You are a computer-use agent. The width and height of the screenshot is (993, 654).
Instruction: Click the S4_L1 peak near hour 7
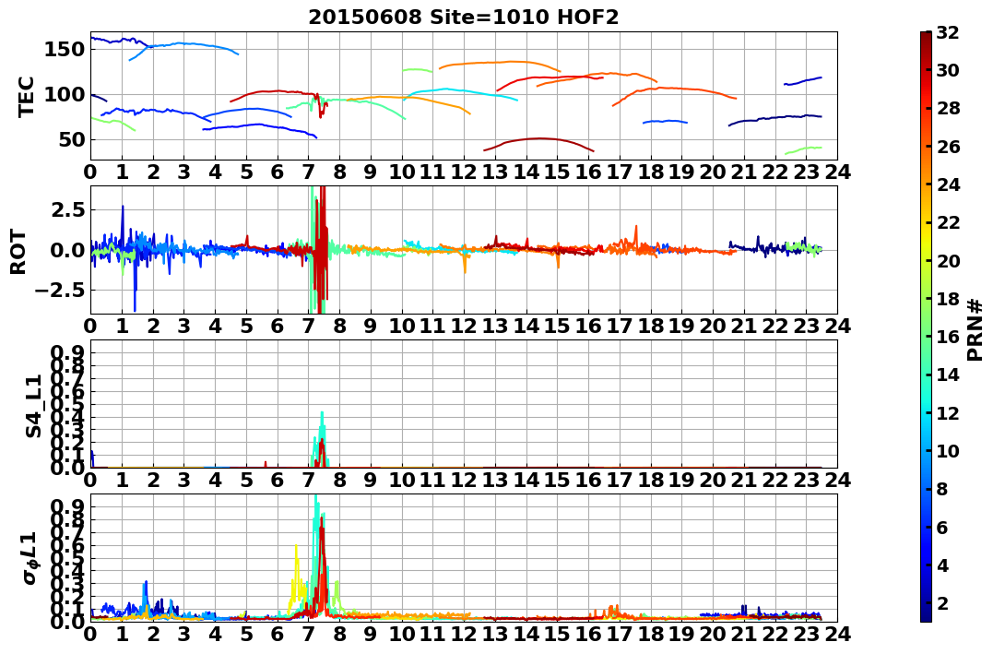tap(322, 413)
